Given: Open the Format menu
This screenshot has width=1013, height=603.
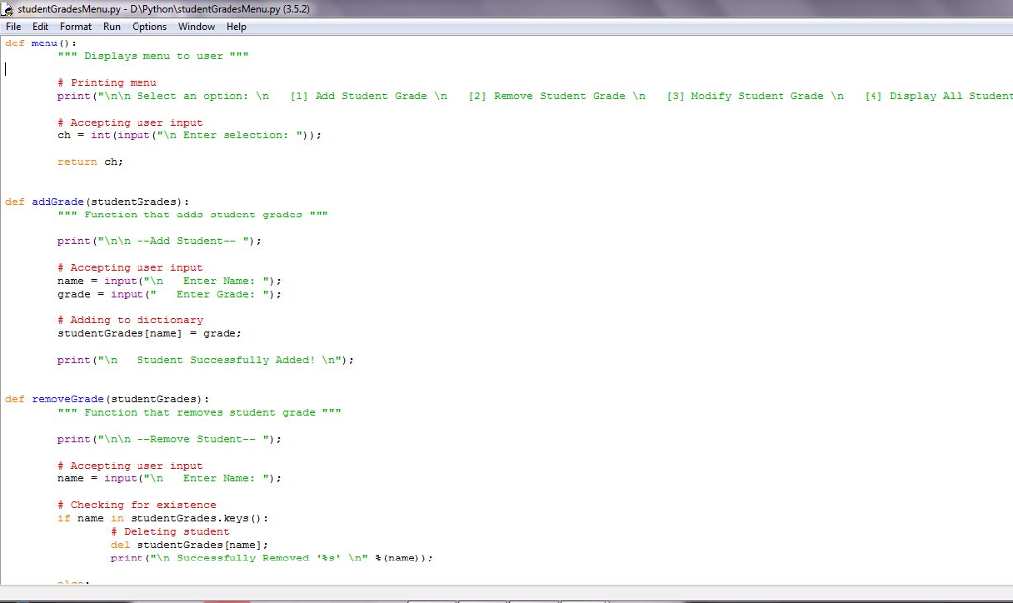Looking at the screenshot, I should 75,27.
